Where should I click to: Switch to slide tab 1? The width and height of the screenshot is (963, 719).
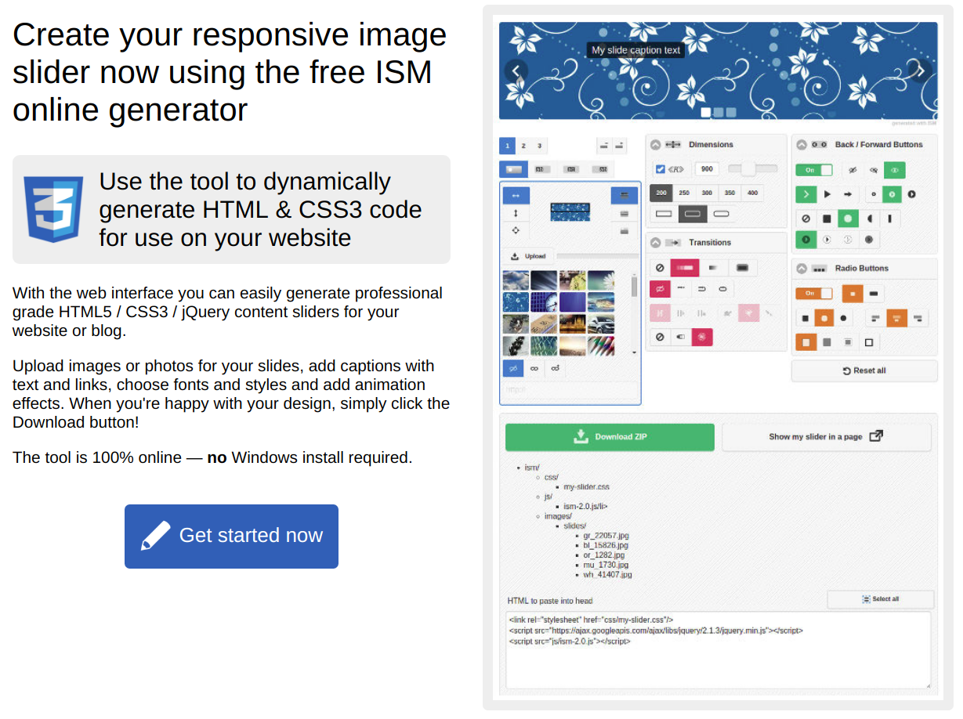coord(507,146)
